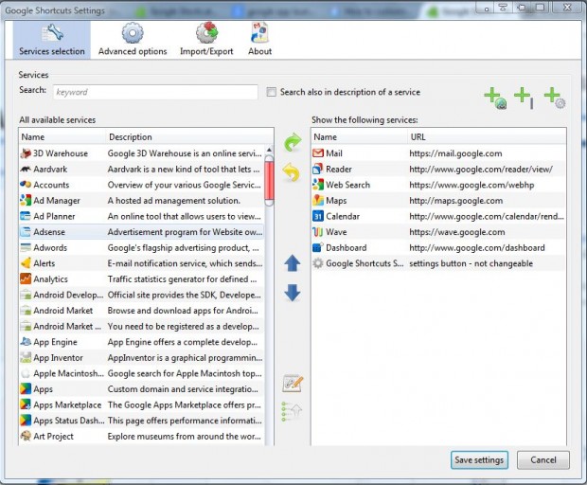Select the Mail icon in shown services
Viewport: 587px width, 485px height.
[x=318, y=153]
